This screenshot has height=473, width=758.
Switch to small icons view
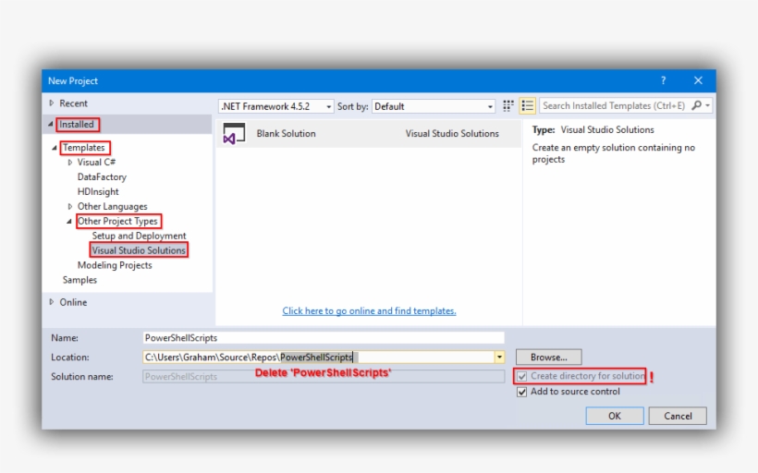508,106
